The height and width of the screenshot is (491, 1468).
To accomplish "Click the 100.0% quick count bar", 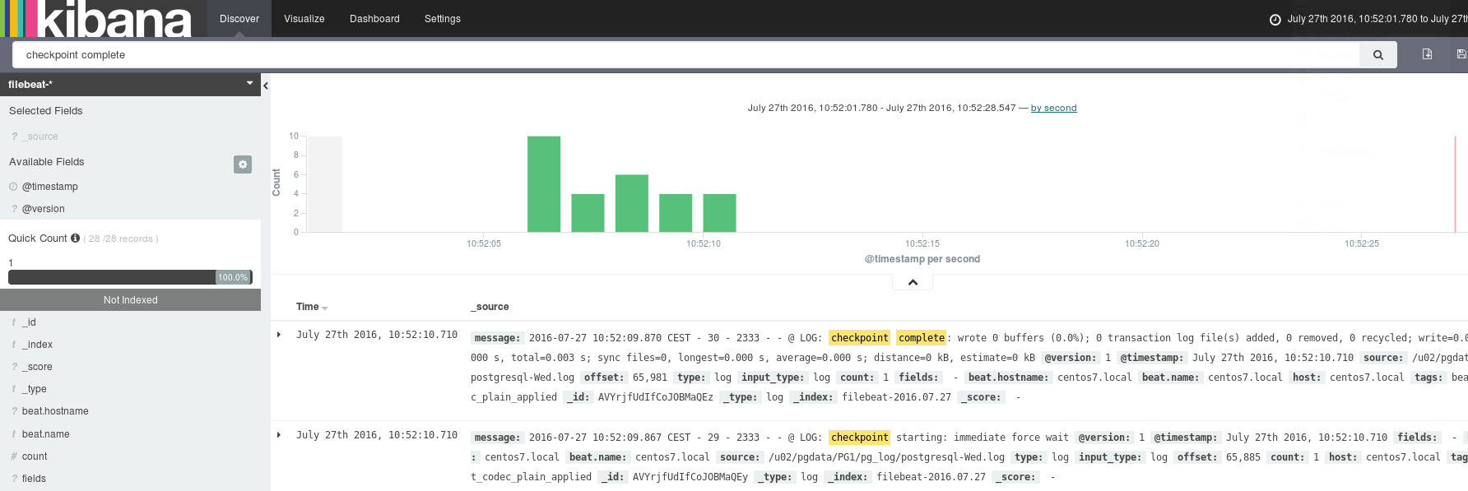I will [x=130, y=277].
